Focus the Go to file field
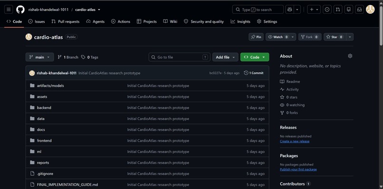This screenshot has height=189, width=383. click(179, 57)
